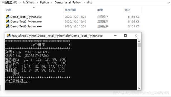Select the Demo_Test2_Python.exe file icon
This screenshot has width=171, height=97.
[x=8, y=21]
